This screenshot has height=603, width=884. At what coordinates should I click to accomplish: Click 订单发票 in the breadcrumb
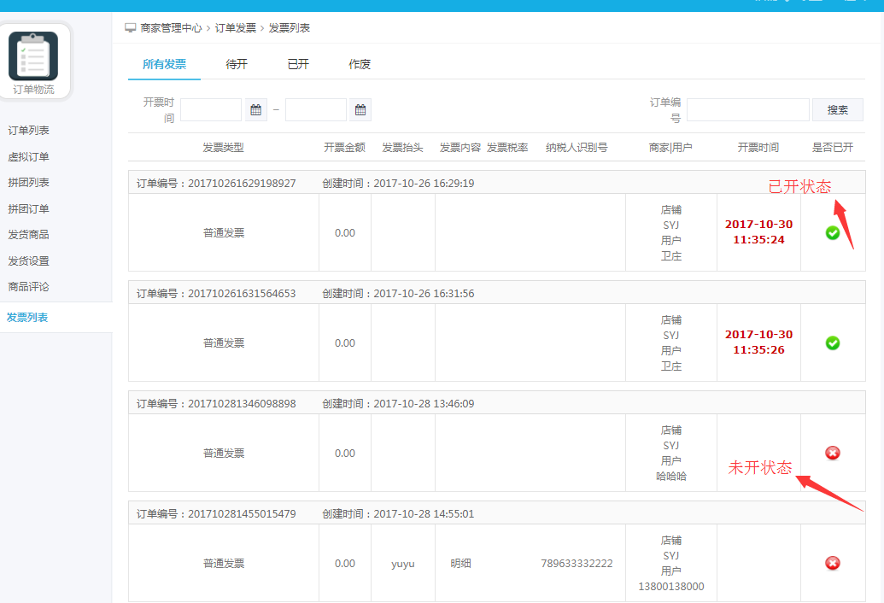pyautogui.click(x=236, y=28)
